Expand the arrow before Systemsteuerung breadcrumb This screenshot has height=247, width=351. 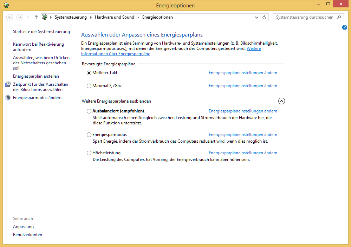pos(51,17)
